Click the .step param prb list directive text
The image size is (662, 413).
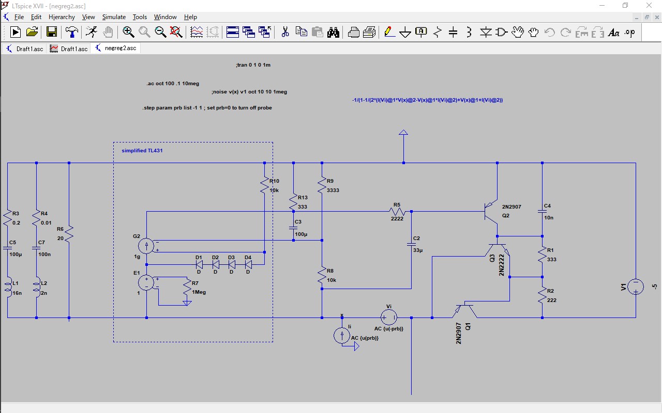click(207, 108)
